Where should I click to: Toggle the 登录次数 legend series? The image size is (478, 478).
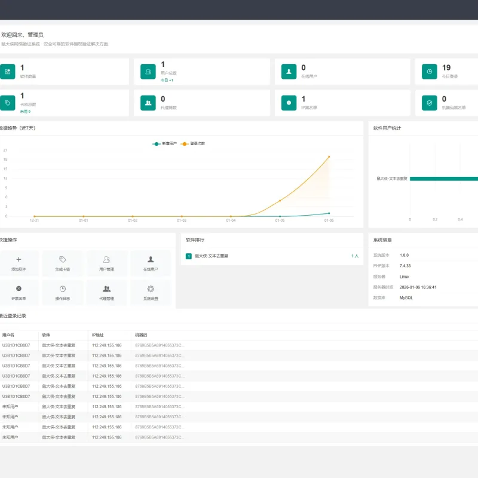click(193, 143)
